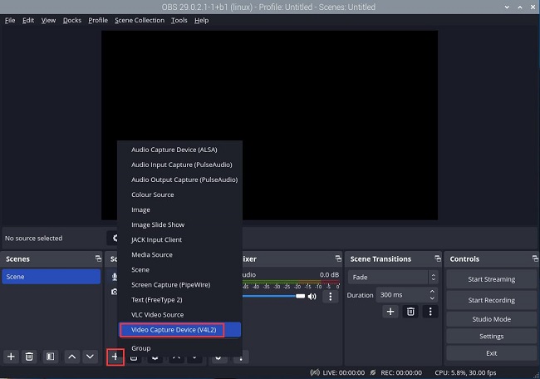Open transition properties three-dot menu

[430, 312]
